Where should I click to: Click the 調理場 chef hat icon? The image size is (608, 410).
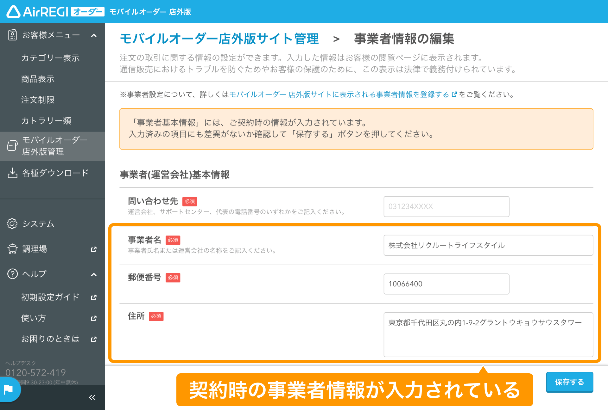click(x=12, y=249)
